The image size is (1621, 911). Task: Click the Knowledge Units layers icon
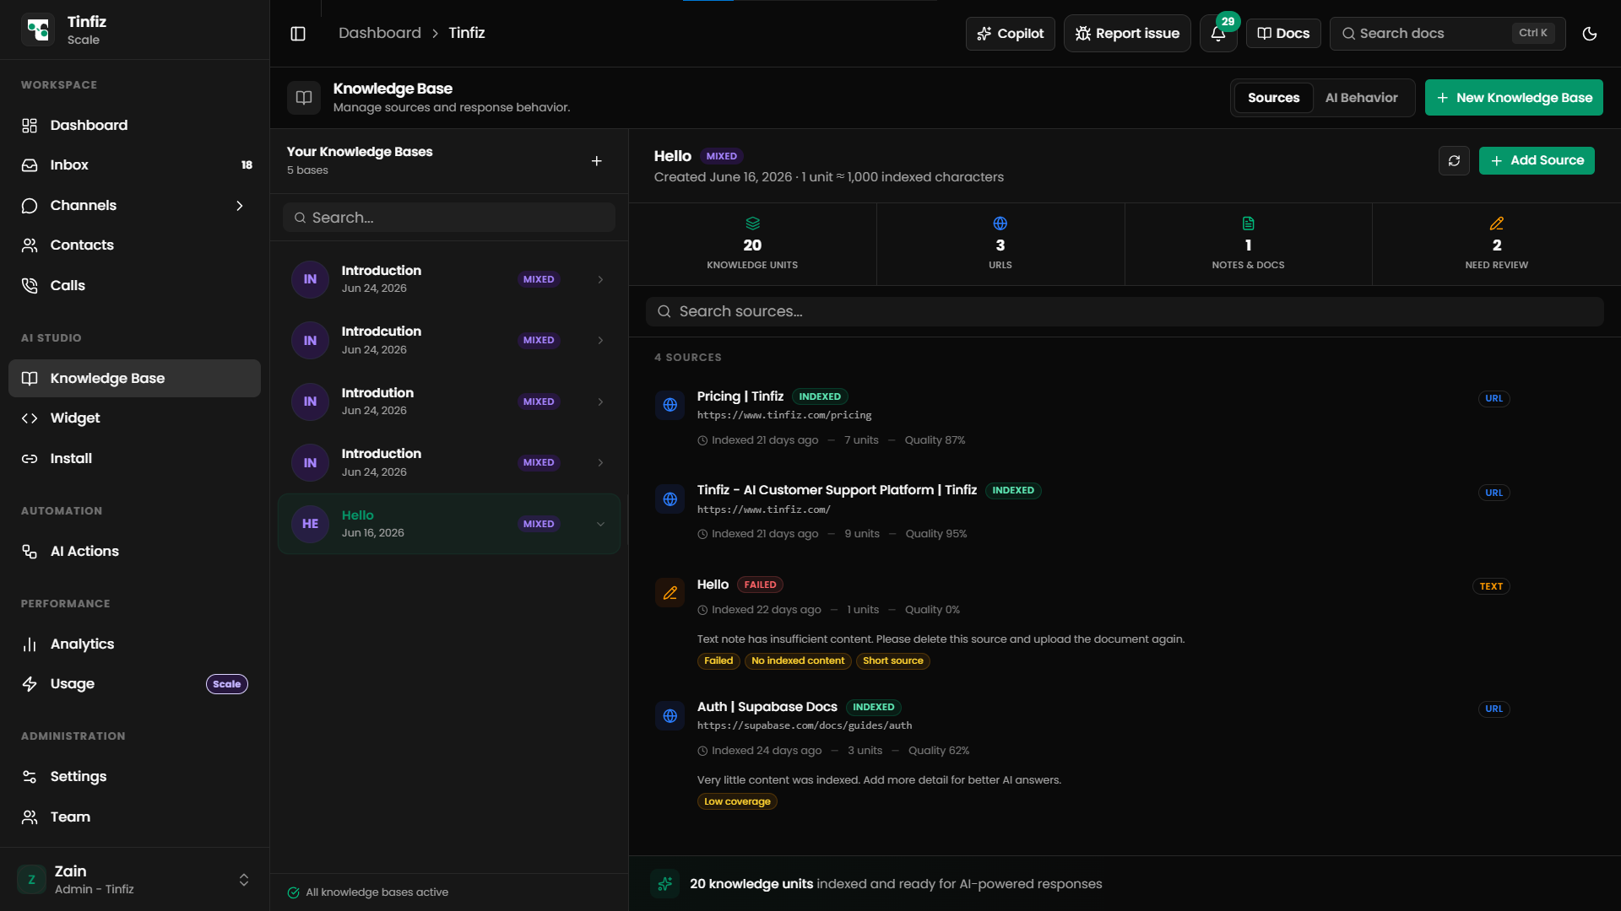coord(752,224)
